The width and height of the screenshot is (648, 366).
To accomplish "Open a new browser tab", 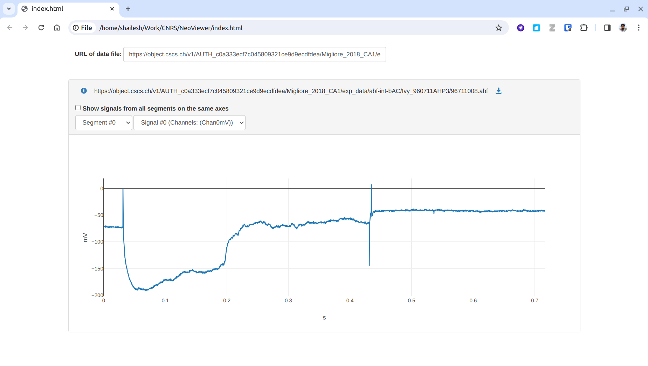I will point(128,9).
